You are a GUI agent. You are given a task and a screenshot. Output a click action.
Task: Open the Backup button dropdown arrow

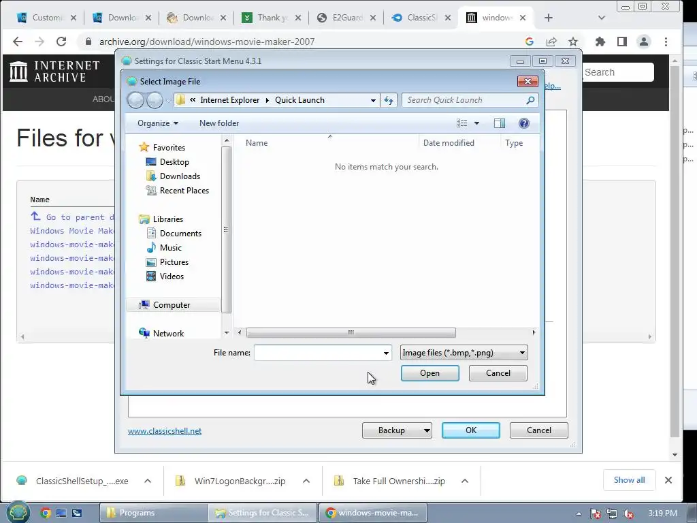pos(427,430)
